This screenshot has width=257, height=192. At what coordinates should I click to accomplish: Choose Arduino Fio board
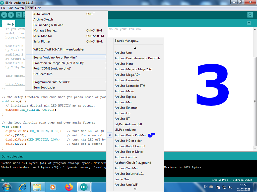click(x=135, y=113)
